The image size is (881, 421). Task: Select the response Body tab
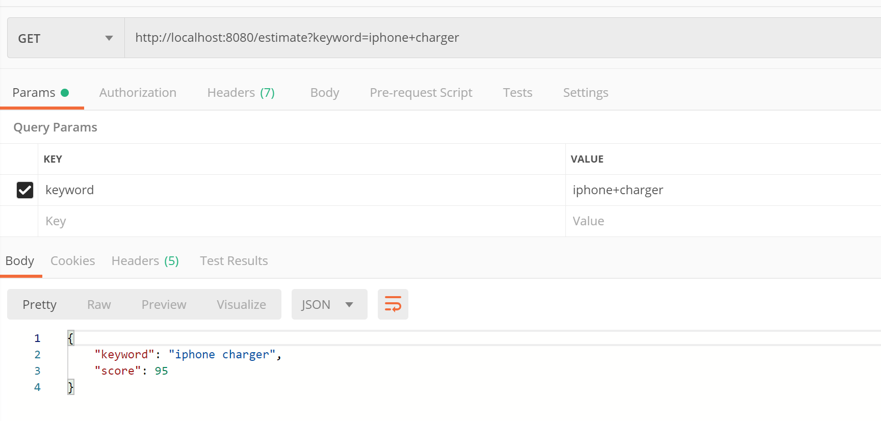(x=20, y=261)
